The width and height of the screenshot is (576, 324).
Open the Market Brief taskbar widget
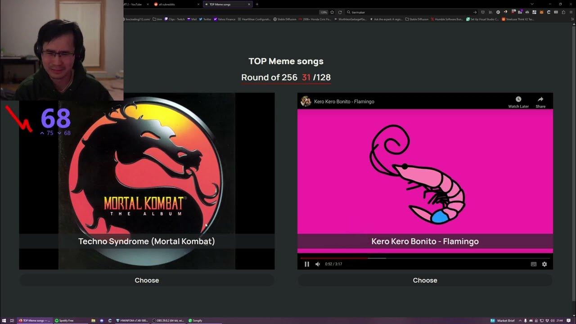click(x=503, y=320)
